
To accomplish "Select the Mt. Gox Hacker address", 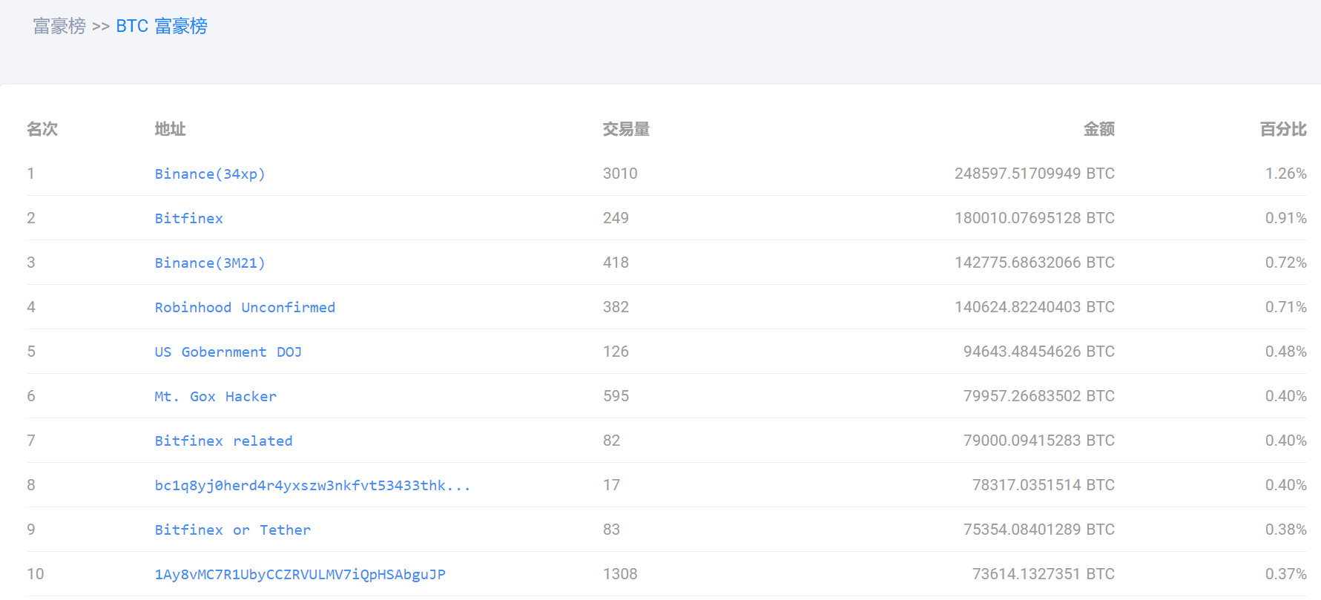I will pos(215,396).
